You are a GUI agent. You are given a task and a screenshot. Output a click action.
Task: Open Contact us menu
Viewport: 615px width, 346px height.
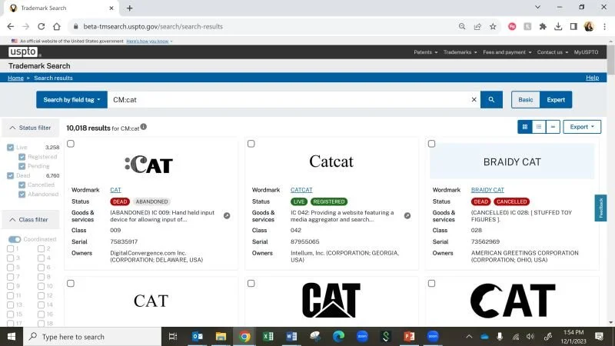click(552, 52)
